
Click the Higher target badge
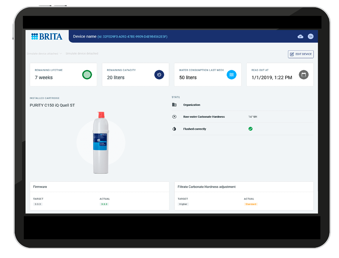[183, 204]
